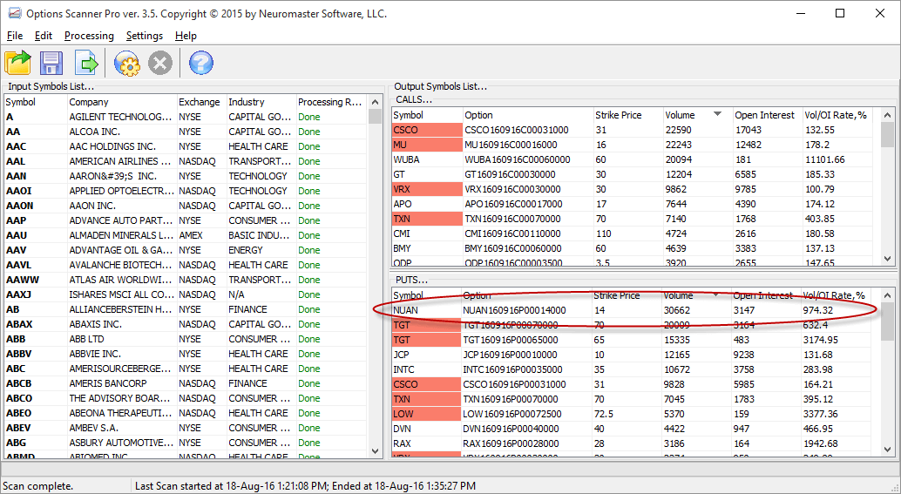Image resolution: width=901 pixels, height=494 pixels.
Task: Click PUTS list scrollbar up arrow
Action: click(x=887, y=295)
